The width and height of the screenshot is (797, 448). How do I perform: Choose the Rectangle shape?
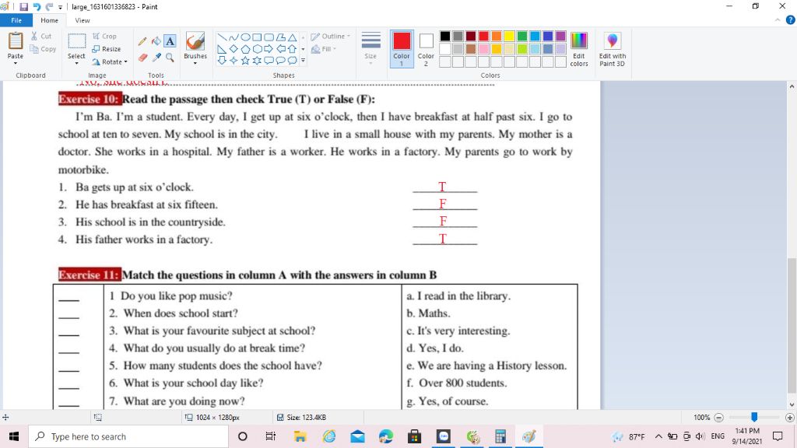tap(257, 37)
